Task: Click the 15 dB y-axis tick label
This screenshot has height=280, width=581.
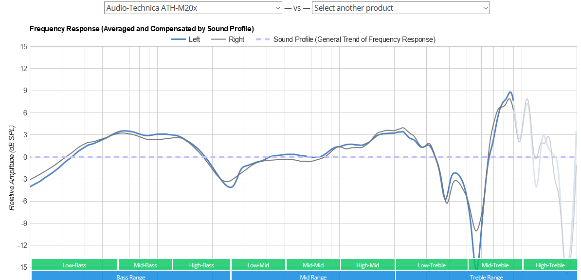Action: click(x=24, y=47)
